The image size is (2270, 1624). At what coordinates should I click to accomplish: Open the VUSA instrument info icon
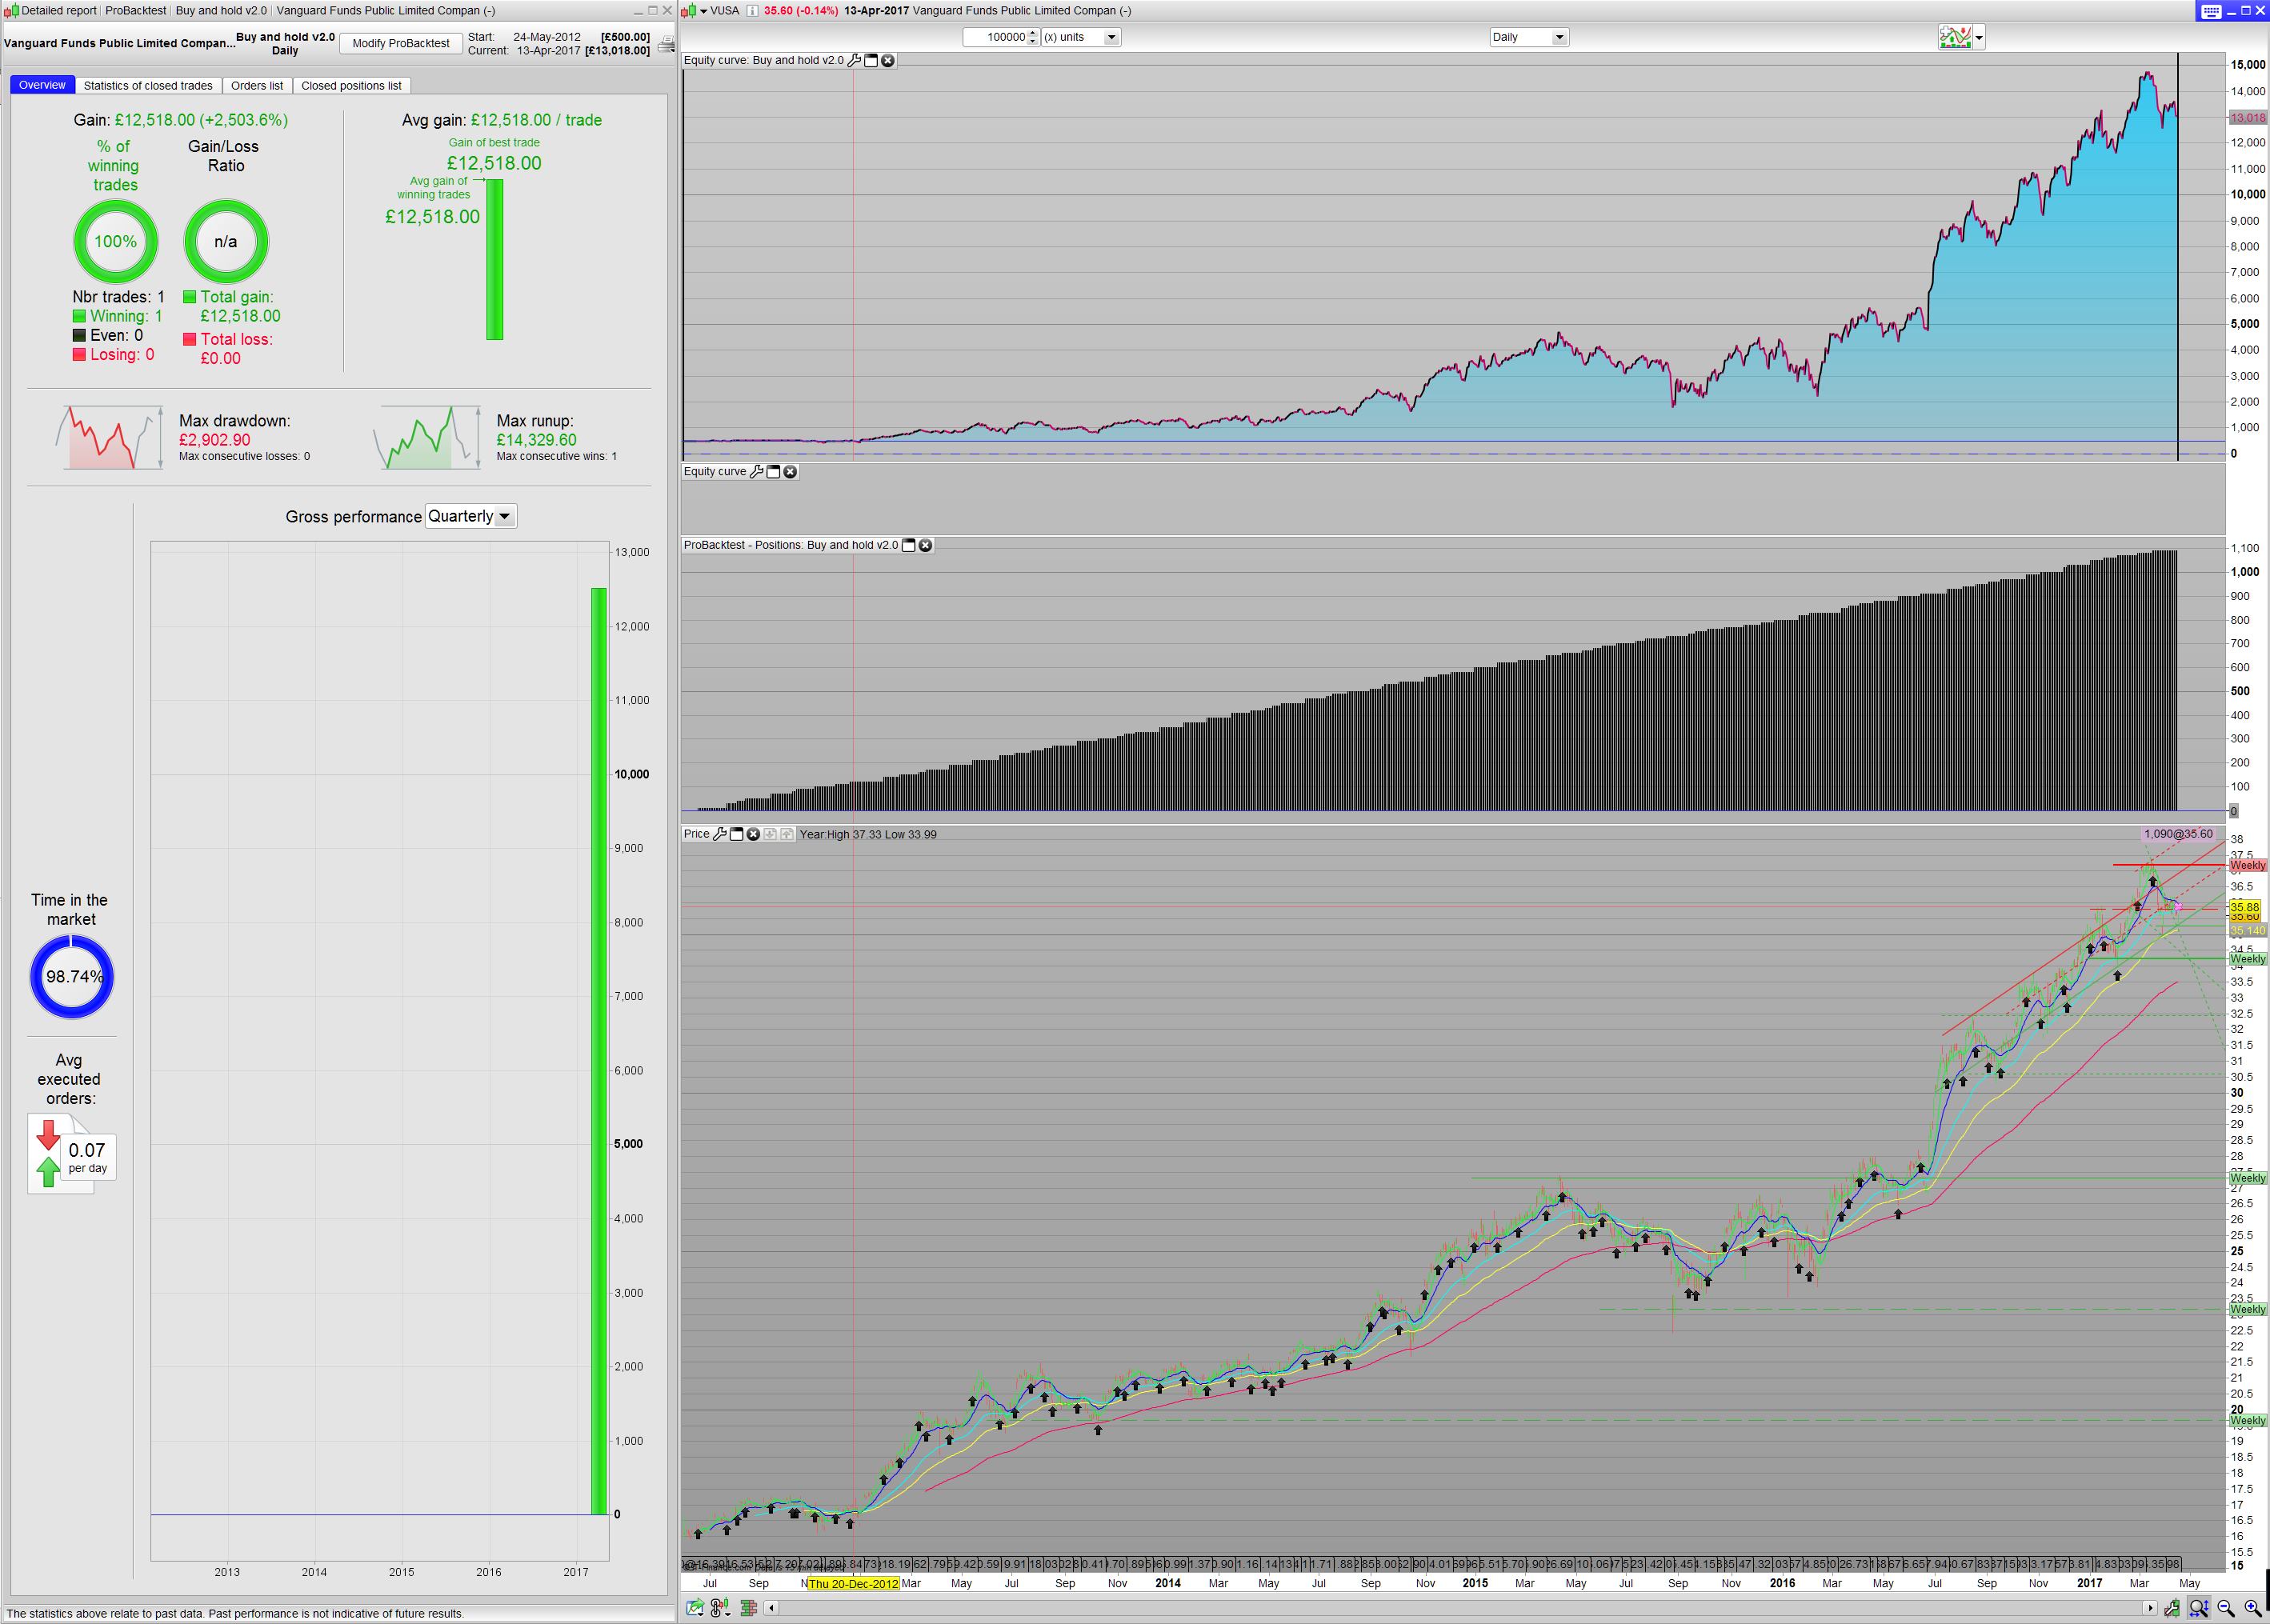752,11
